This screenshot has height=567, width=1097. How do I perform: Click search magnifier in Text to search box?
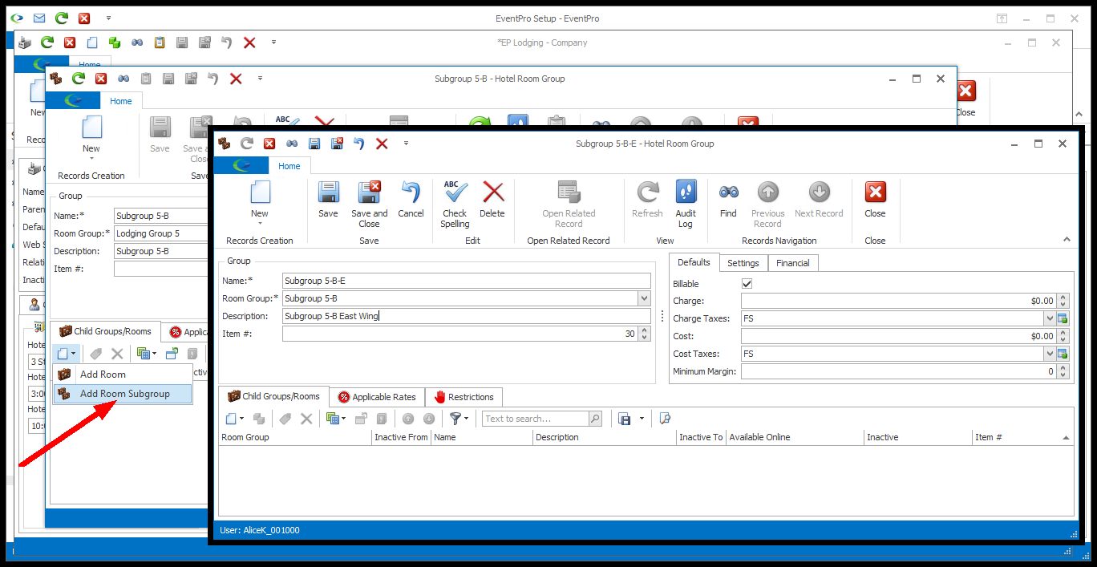click(595, 419)
